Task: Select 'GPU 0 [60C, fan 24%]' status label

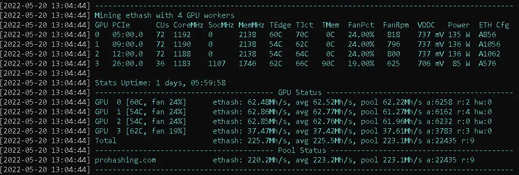Action: click(141, 102)
